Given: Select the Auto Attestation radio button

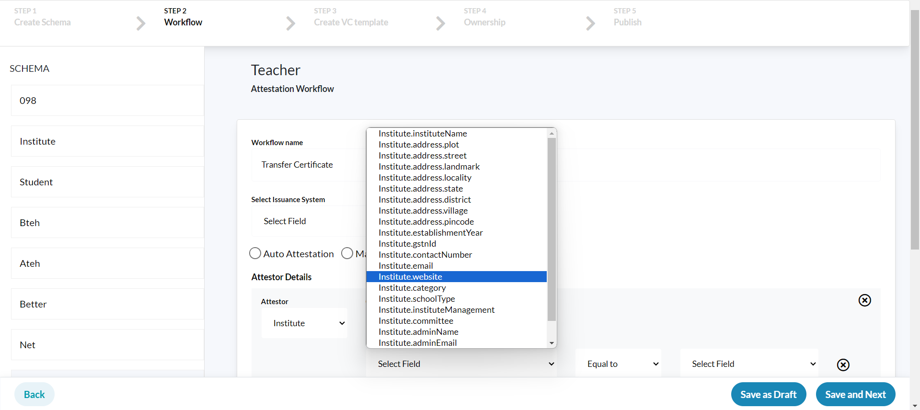Looking at the screenshot, I should click(255, 253).
